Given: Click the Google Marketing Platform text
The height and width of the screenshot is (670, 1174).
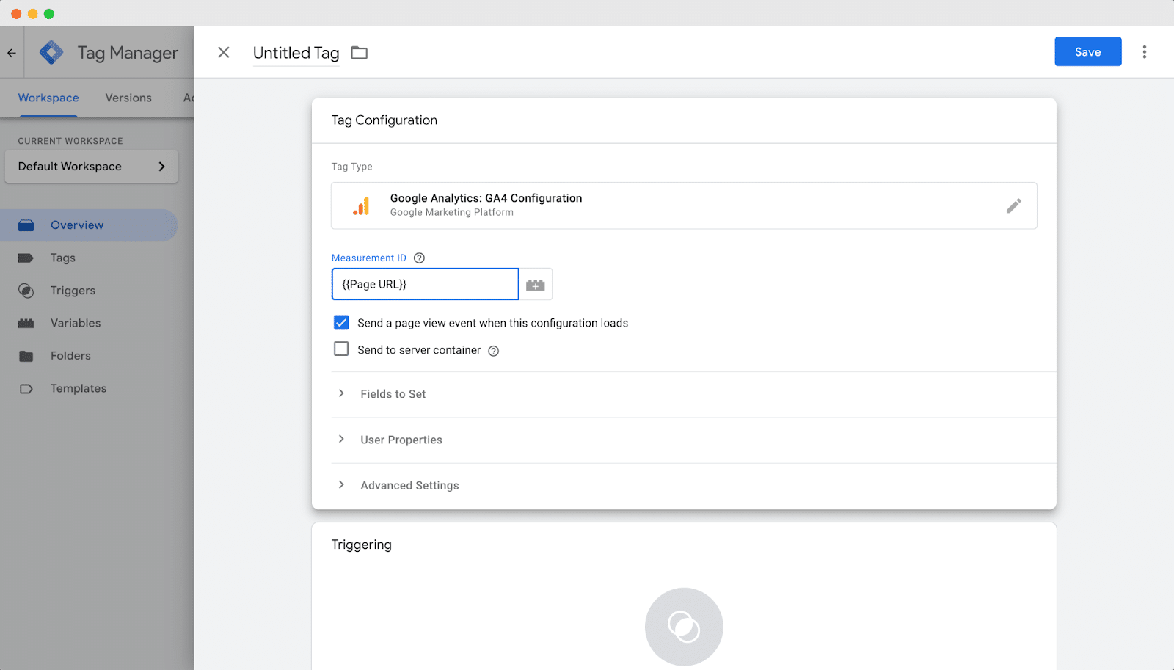Looking at the screenshot, I should point(452,212).
